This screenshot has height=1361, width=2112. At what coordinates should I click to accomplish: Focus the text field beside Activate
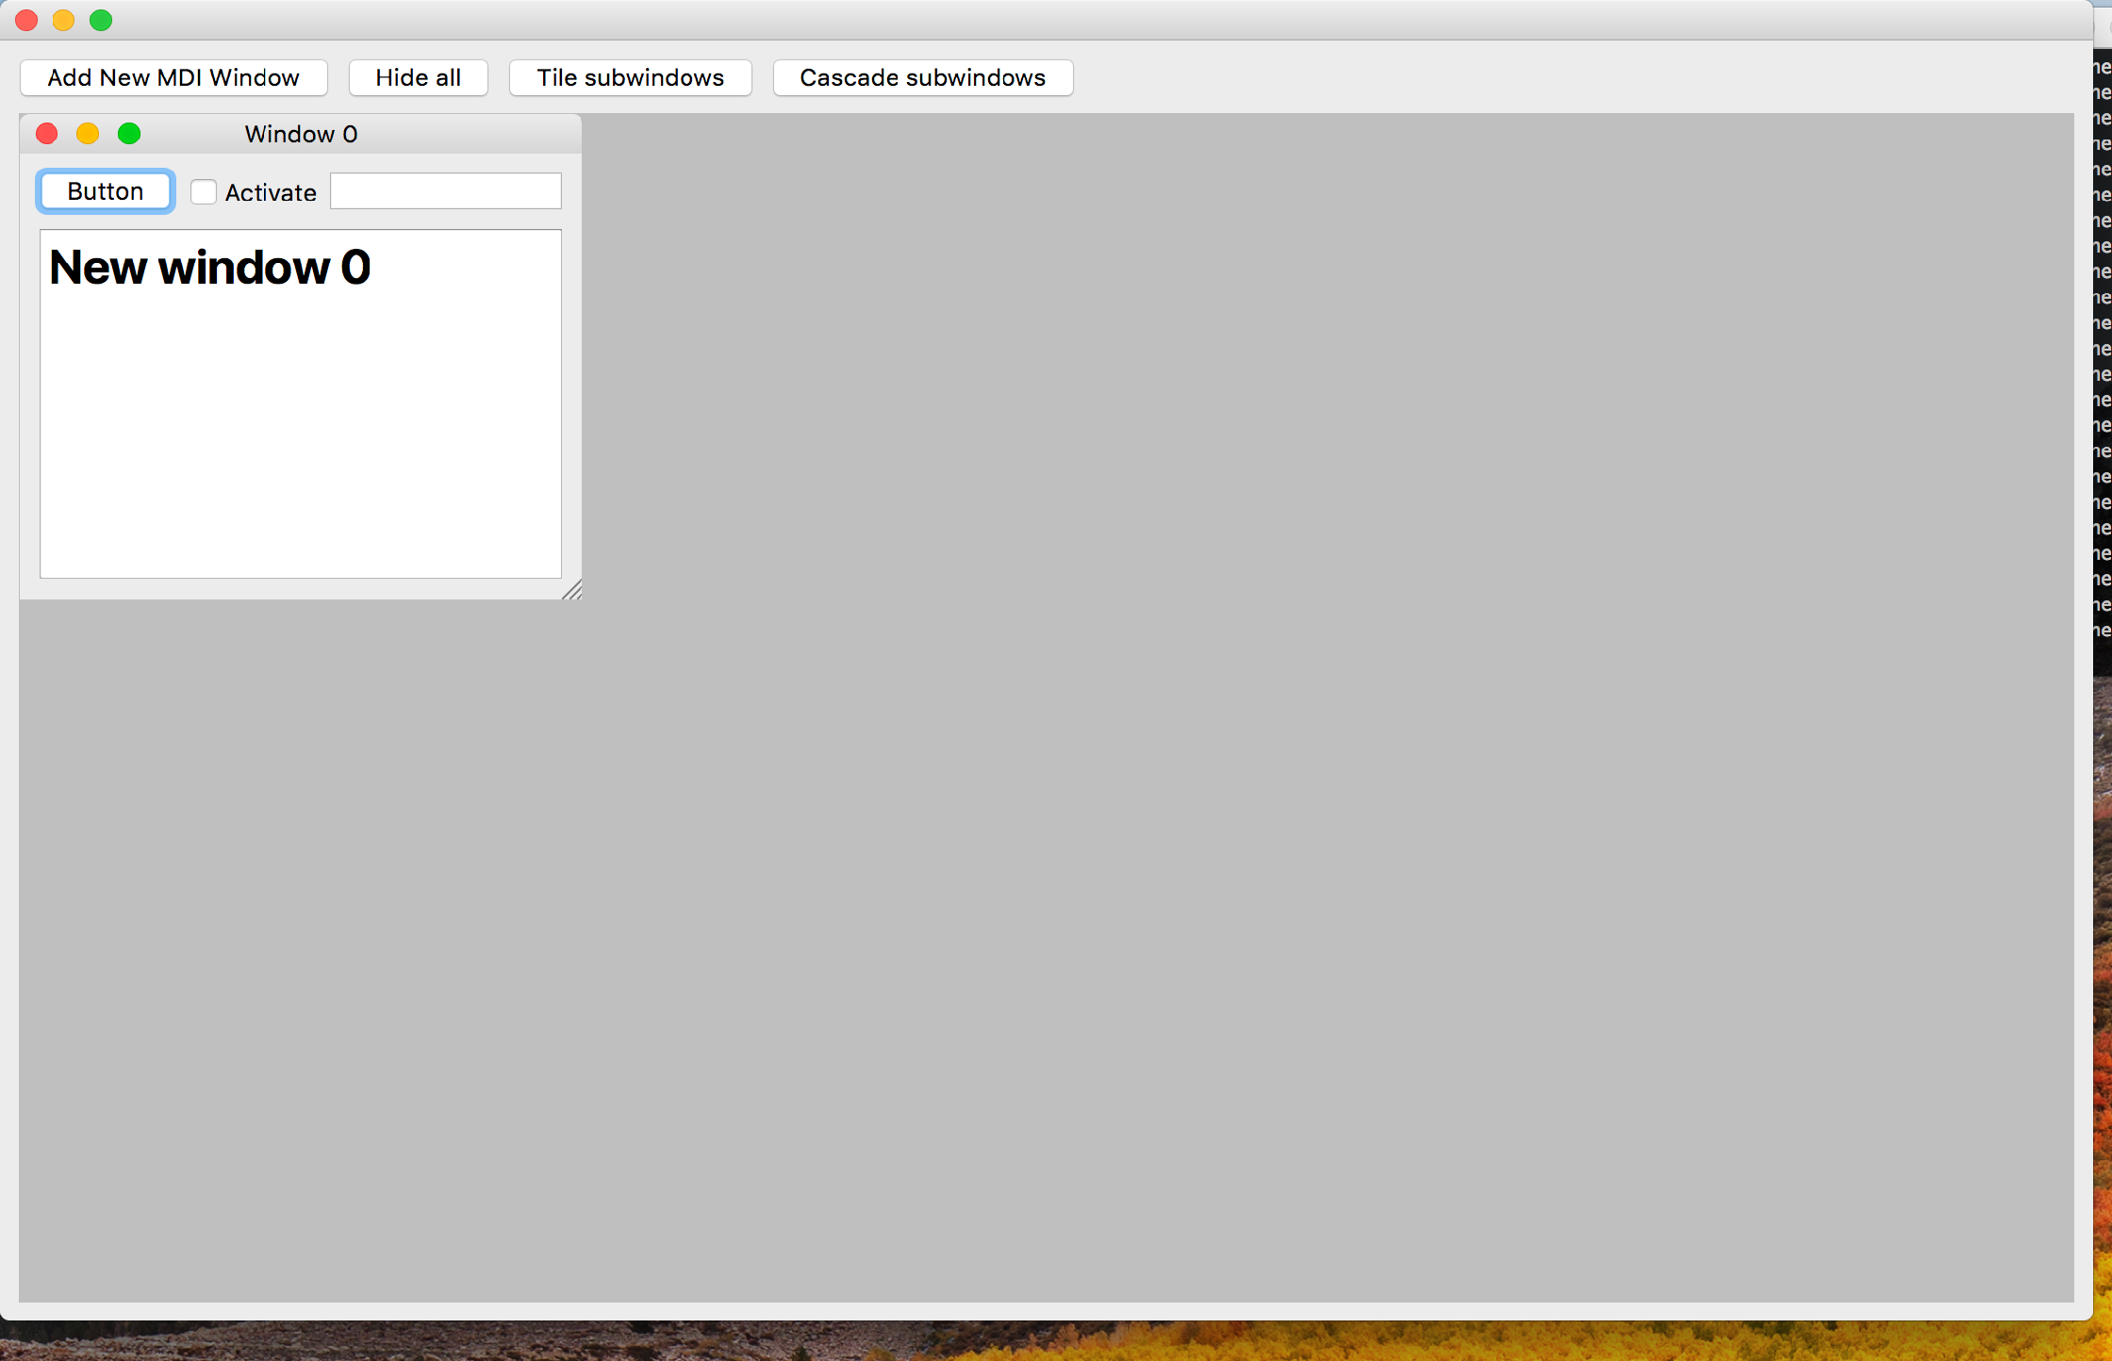445,191
